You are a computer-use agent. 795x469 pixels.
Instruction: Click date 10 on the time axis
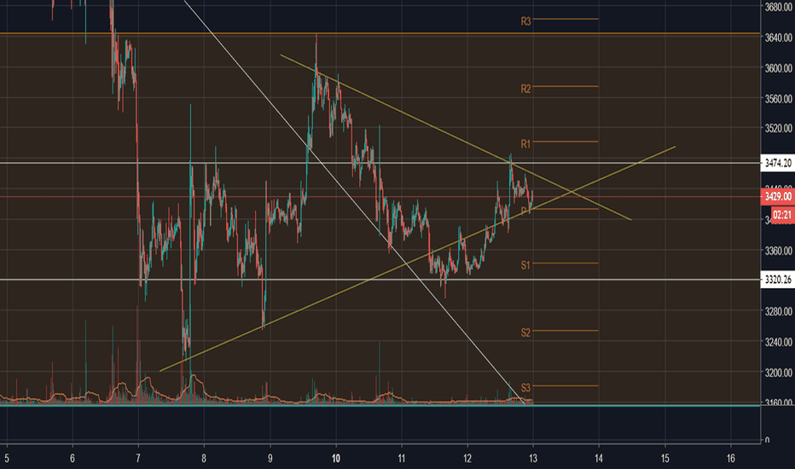[x=335, y=459]
